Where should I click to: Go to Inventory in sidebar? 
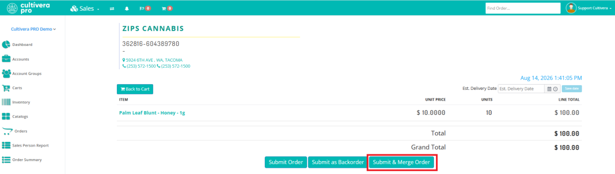coord(21,102)
